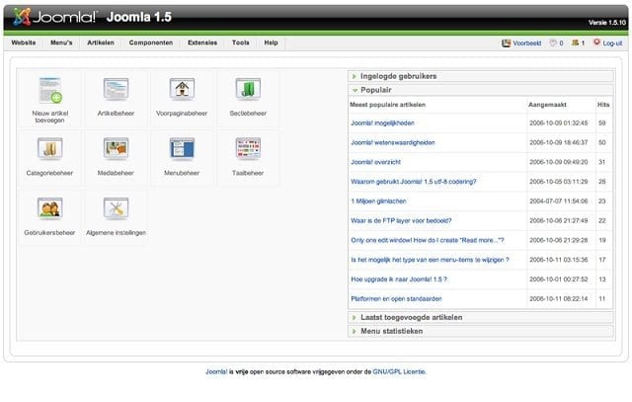This screenshot has height=402, width=632.
Task: Open the Only one edit window article
Action: pyautogui.click(x=428, y=240)
